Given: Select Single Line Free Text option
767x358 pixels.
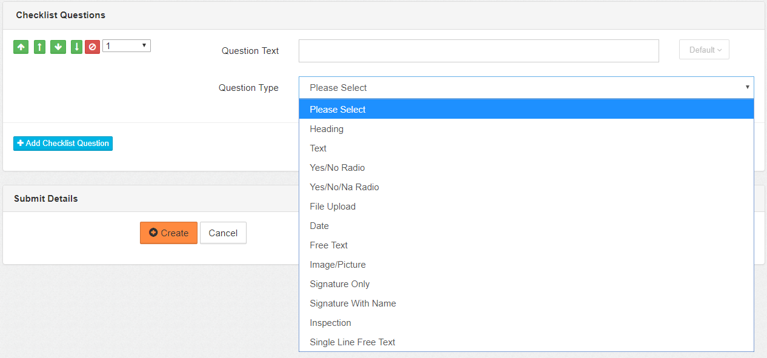Looking at the screenshot, I should click(352, 342).
